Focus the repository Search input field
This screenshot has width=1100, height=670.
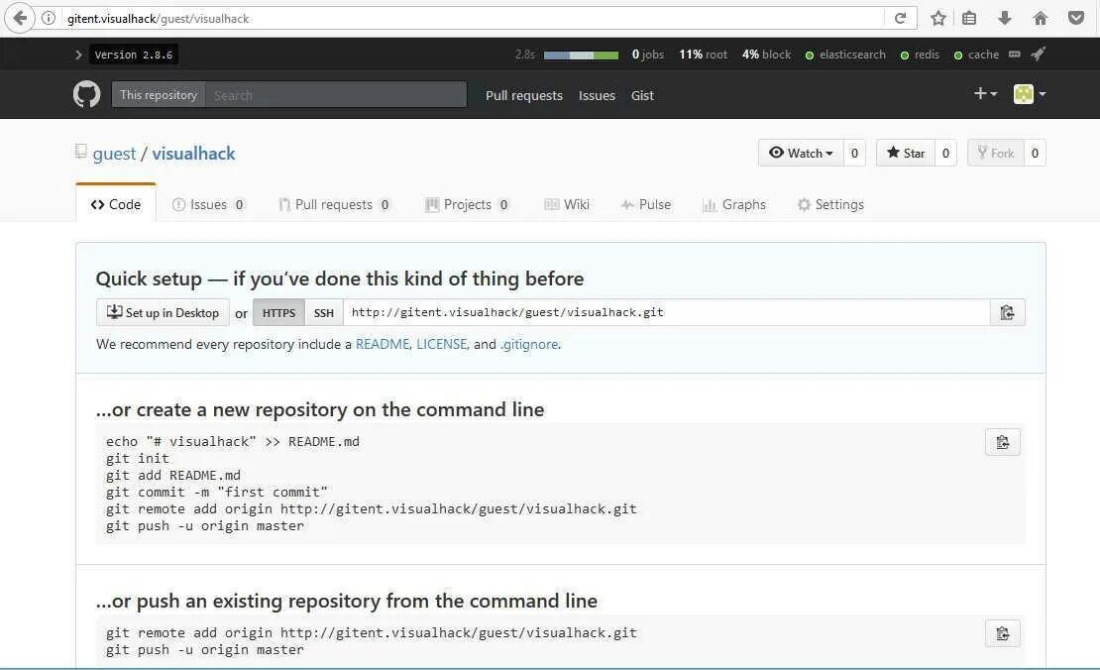tap(336, 95)
